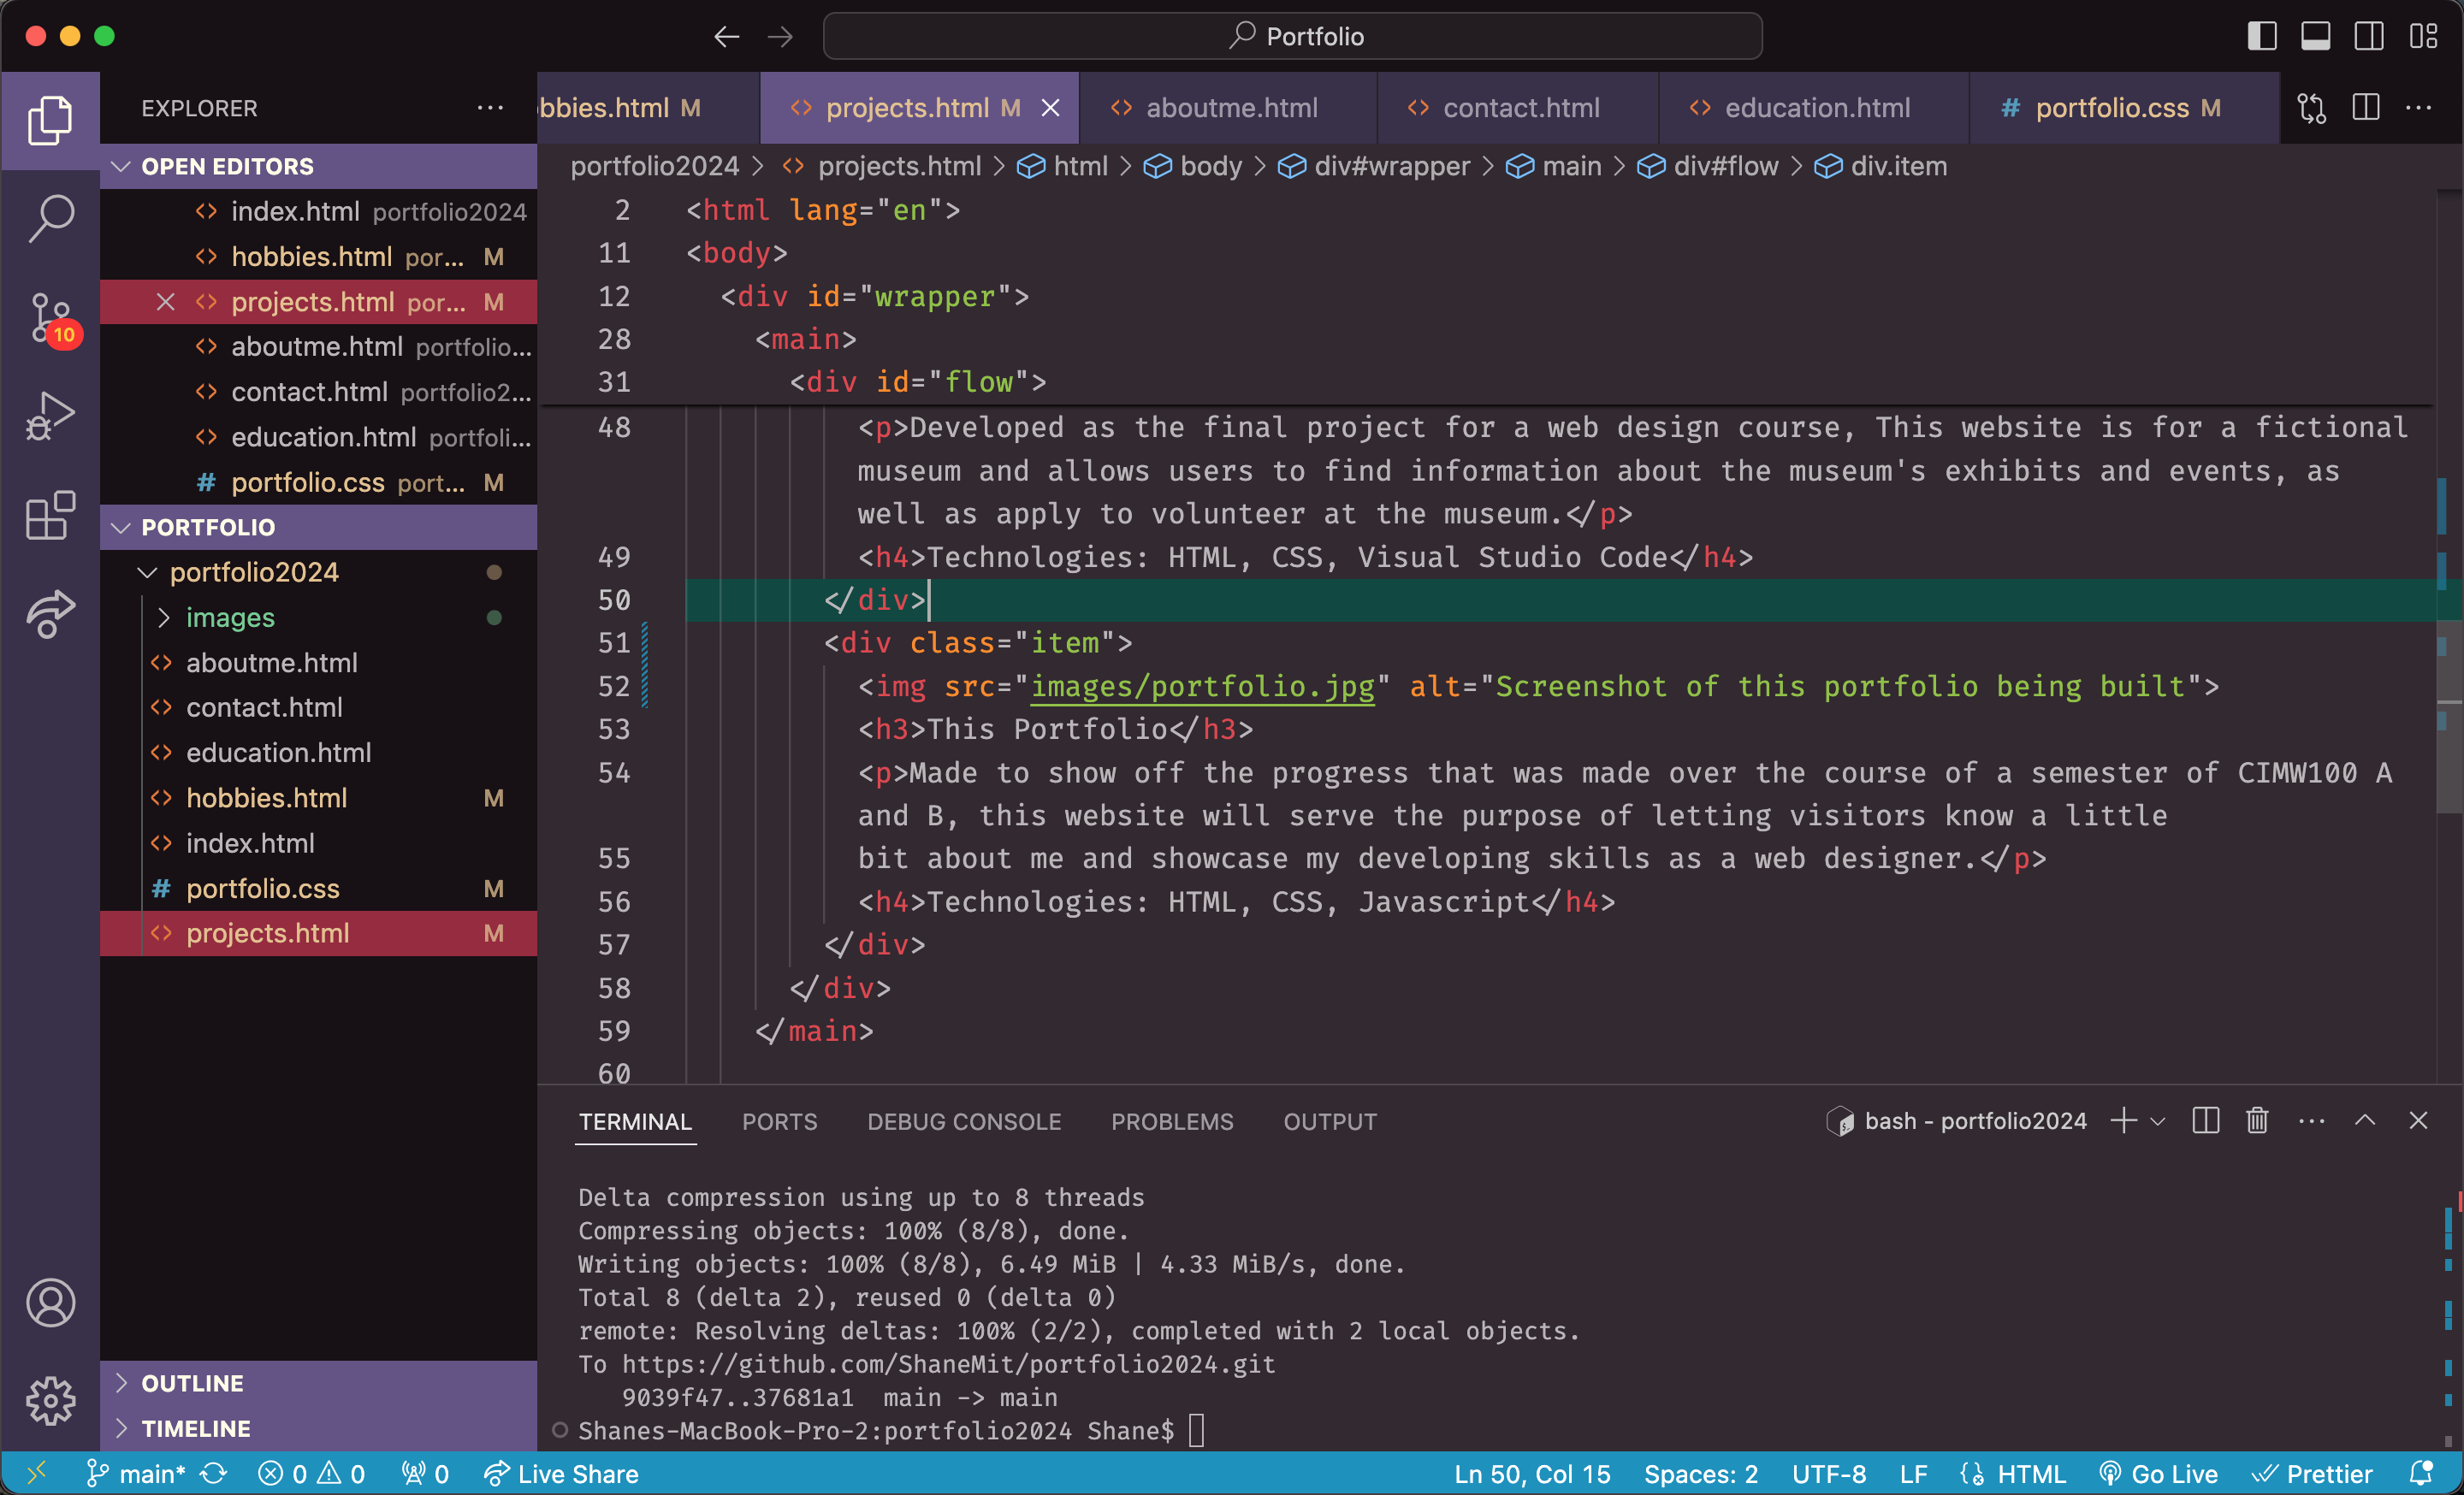Open notifications bell in status bar
This screenshot has height=1495, width=2464.
[2421, 1473]
